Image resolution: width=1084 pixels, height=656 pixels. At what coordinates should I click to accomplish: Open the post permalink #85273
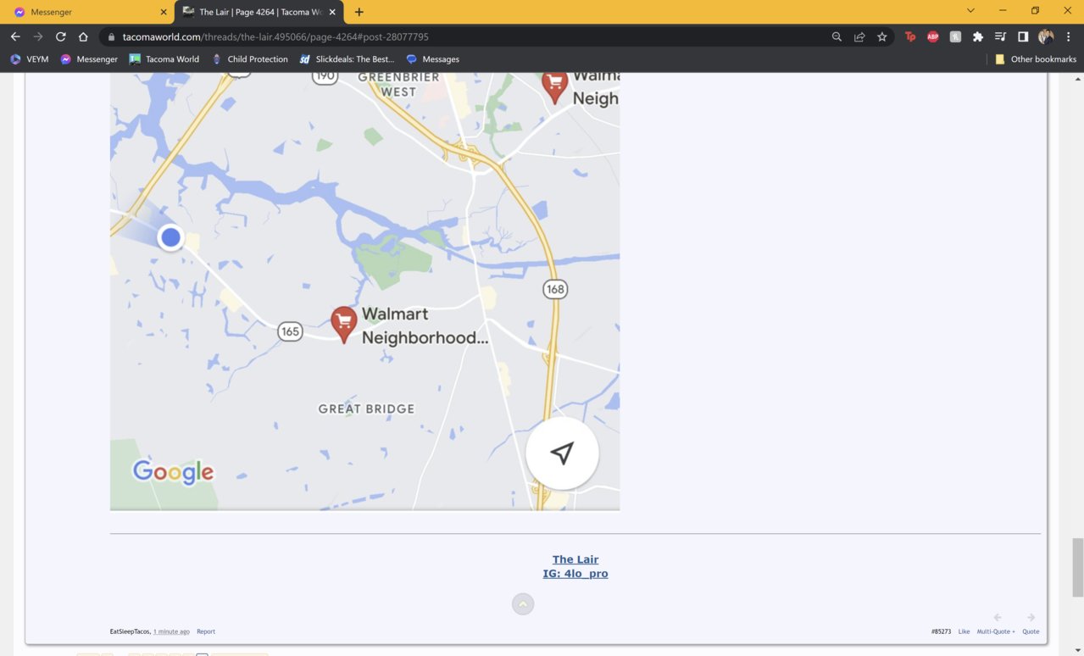[941, 631]
